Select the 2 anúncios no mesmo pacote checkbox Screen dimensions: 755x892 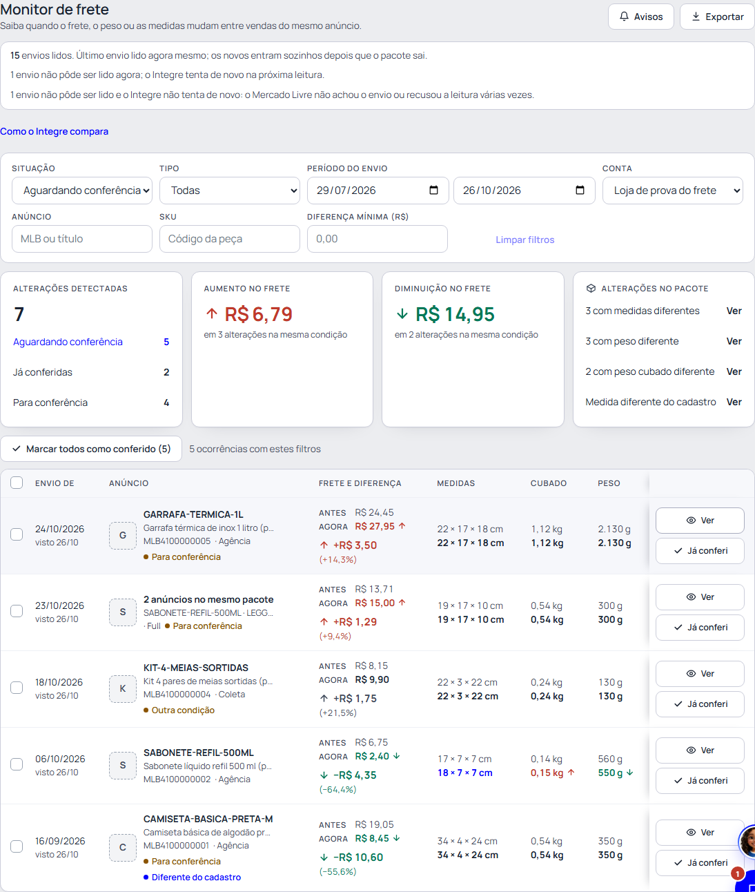tap(17, 611)
